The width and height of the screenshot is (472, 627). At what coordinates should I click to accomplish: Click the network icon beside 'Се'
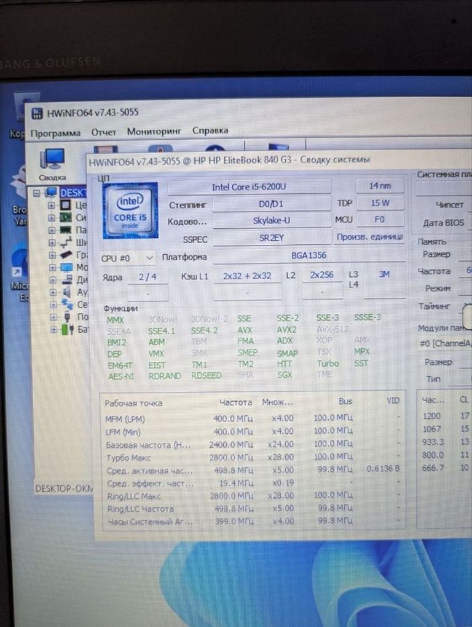tap(67, 305)
